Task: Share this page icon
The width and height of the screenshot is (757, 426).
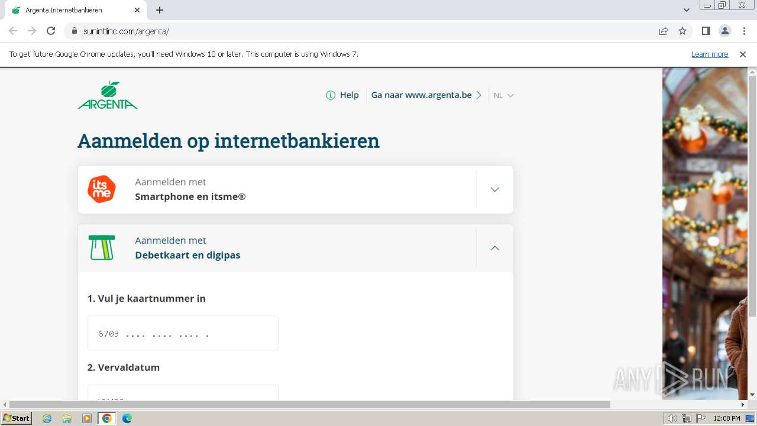Action: tap(664, 31)
